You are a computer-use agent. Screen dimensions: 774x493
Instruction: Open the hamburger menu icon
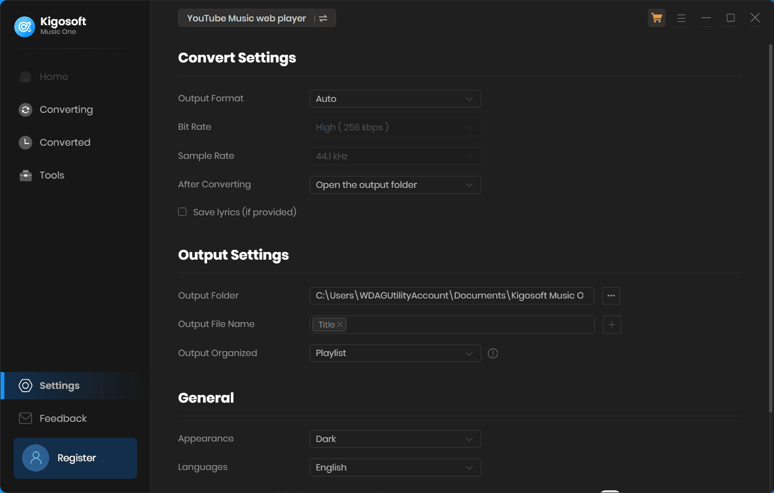click(x=681, y=18)
